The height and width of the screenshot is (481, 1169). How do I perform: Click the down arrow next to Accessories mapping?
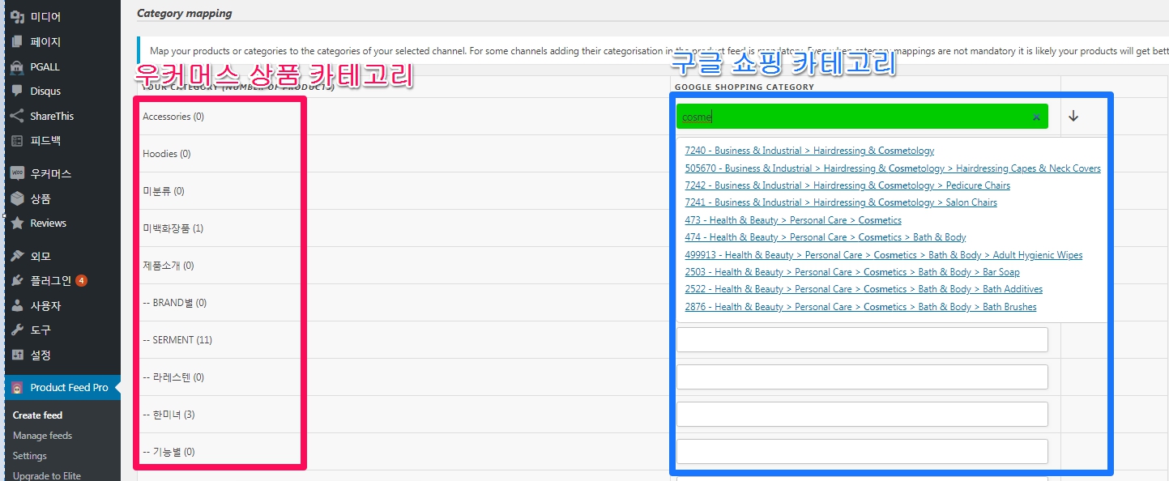[1073, 117]
